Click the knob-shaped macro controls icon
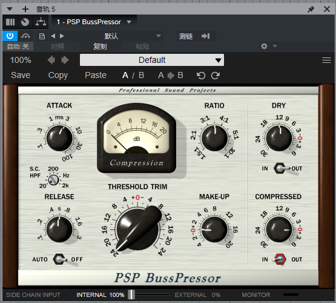Screen dimensions: 336x303 [x=25, y=22]
